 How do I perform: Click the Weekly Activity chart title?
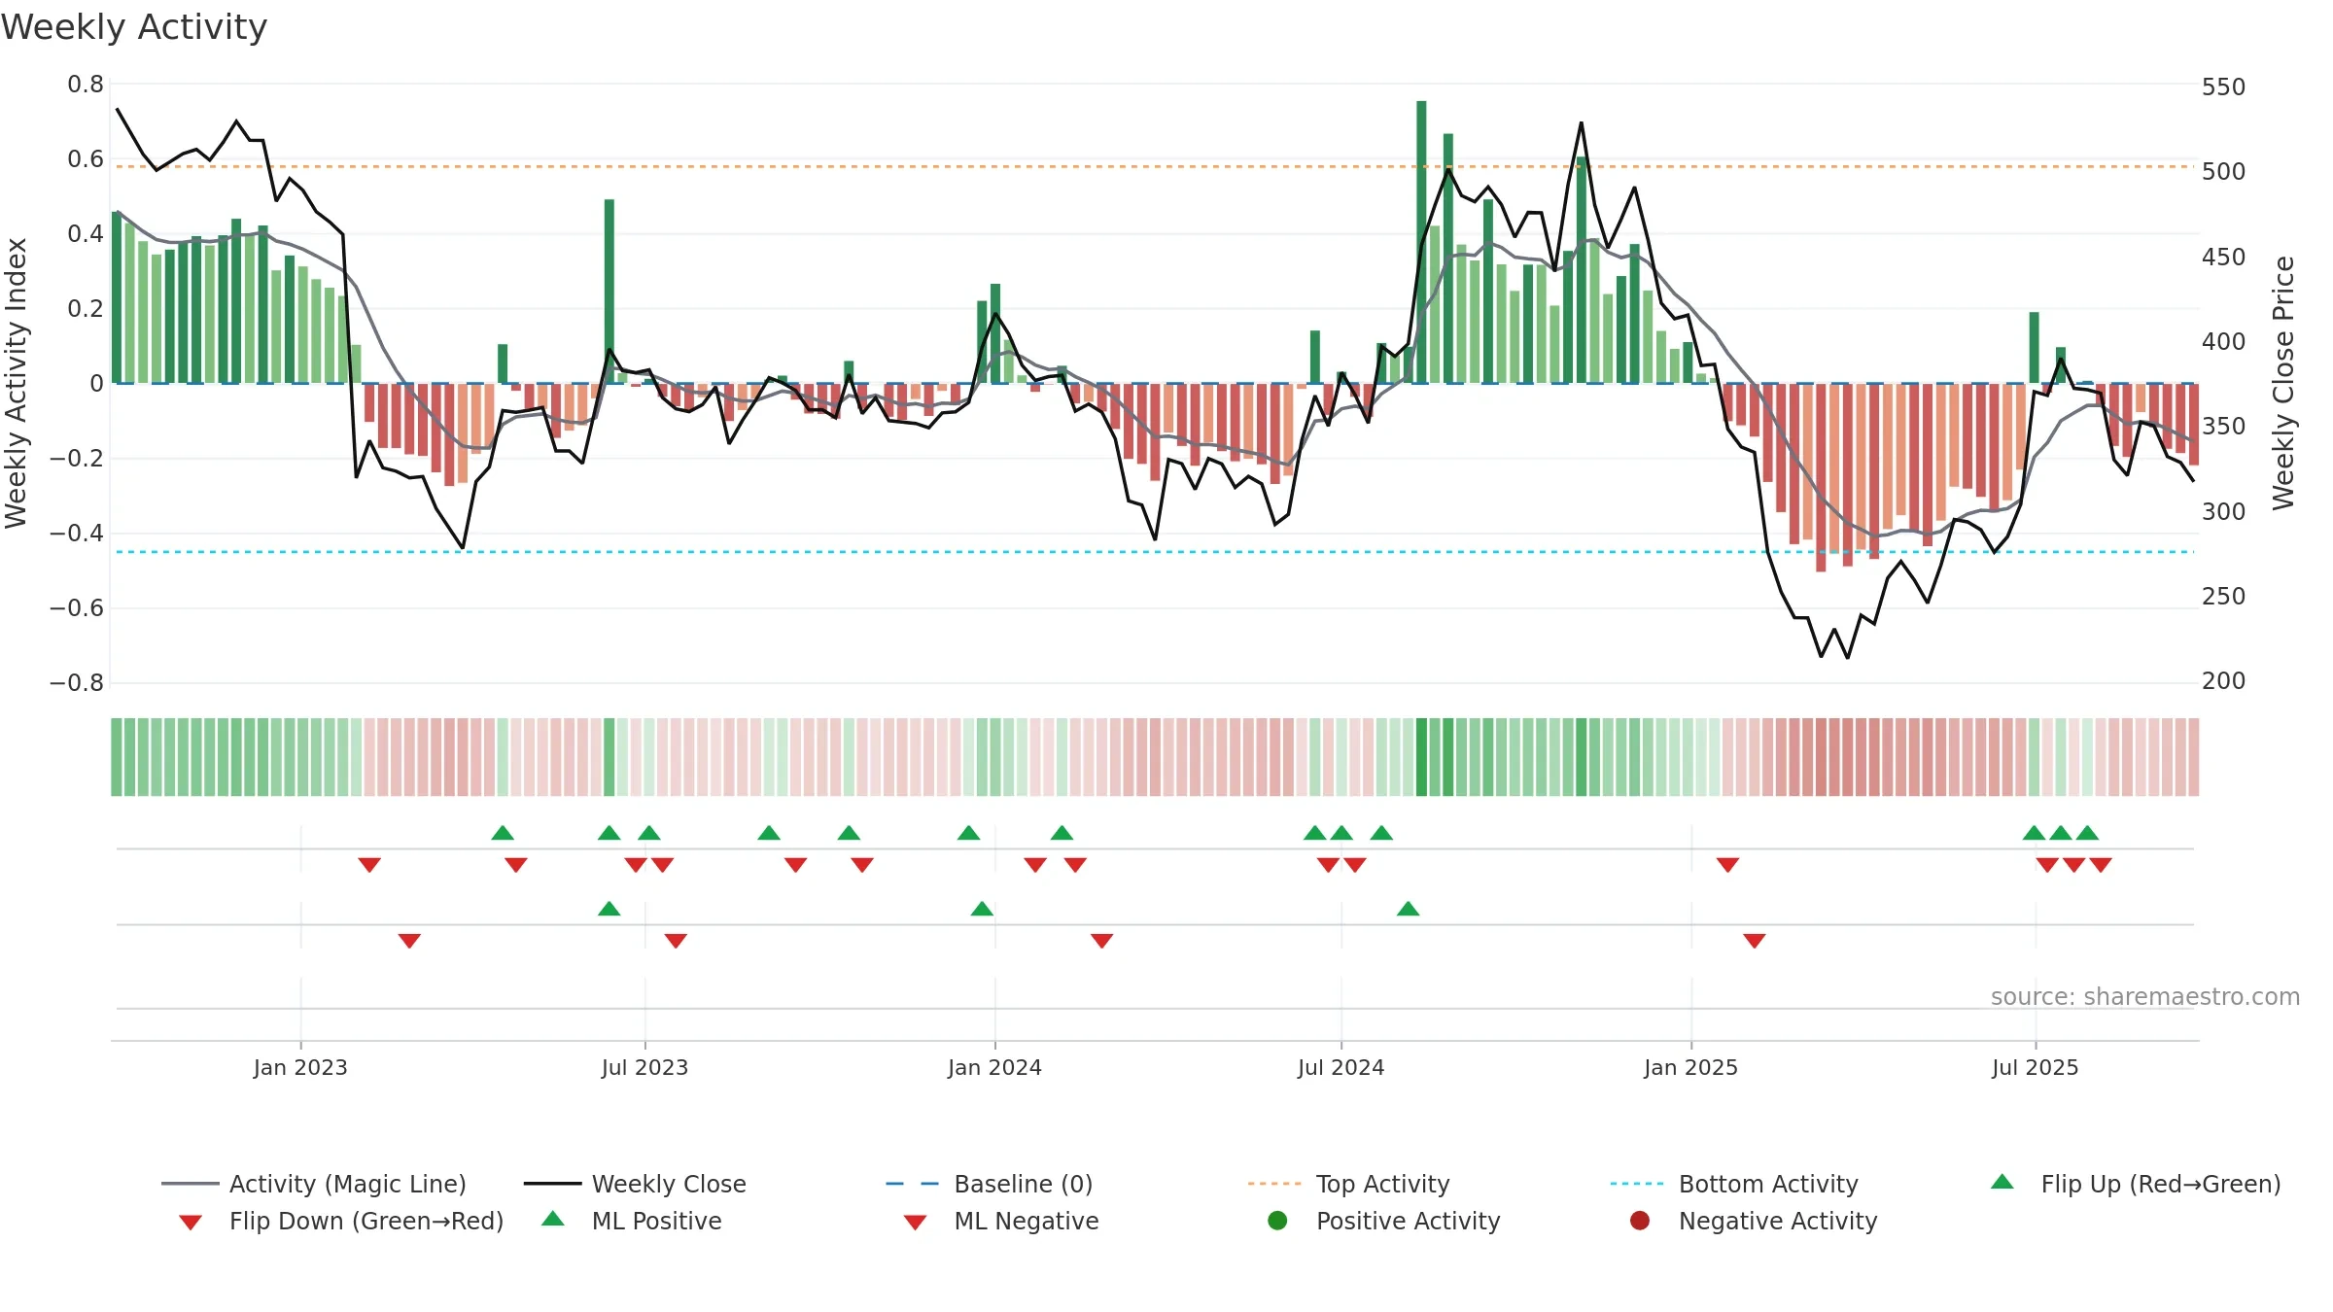click(x=134, y=27)
